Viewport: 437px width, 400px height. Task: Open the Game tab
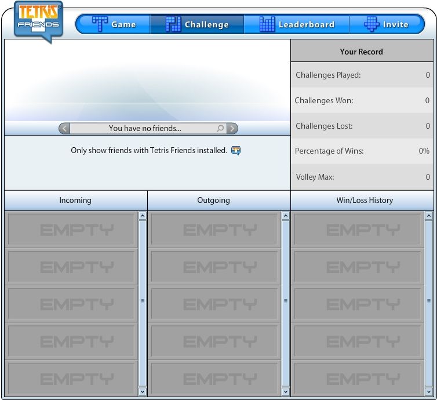(x=113, y=24)
